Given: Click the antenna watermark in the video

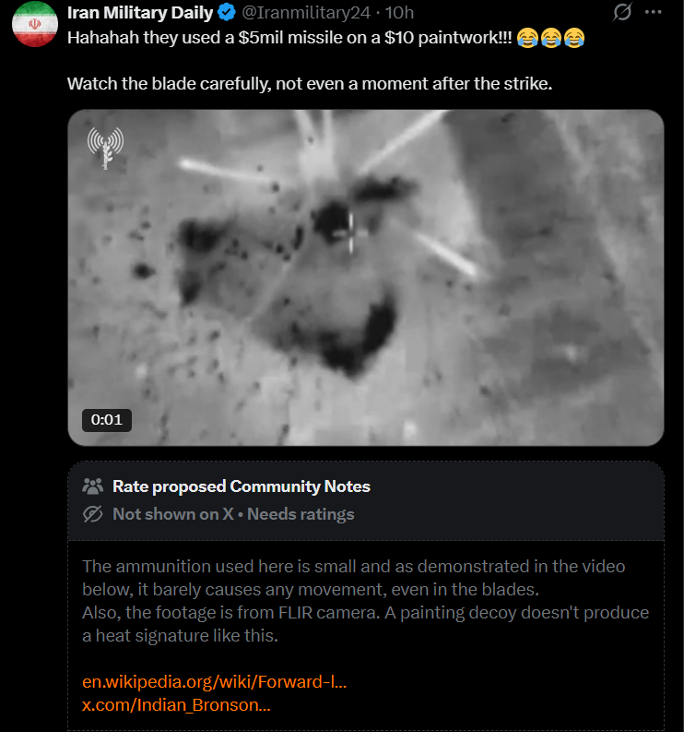Looking at the screenshot, I should pos(106,148).
